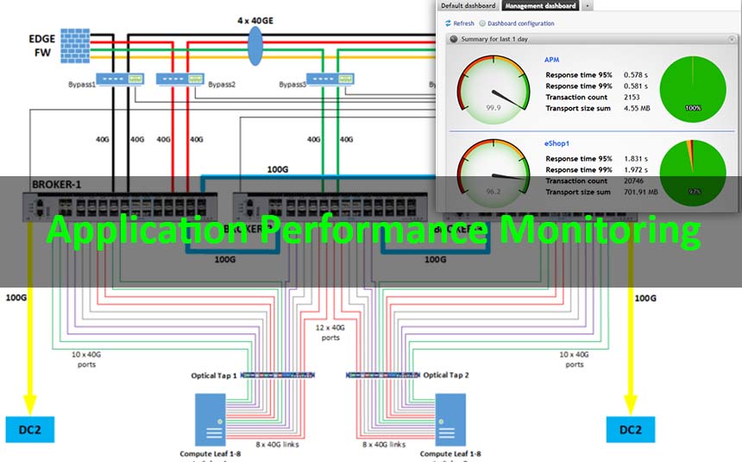
Task: Click the Optical Tap 2 label
Action: pos(446,375)
